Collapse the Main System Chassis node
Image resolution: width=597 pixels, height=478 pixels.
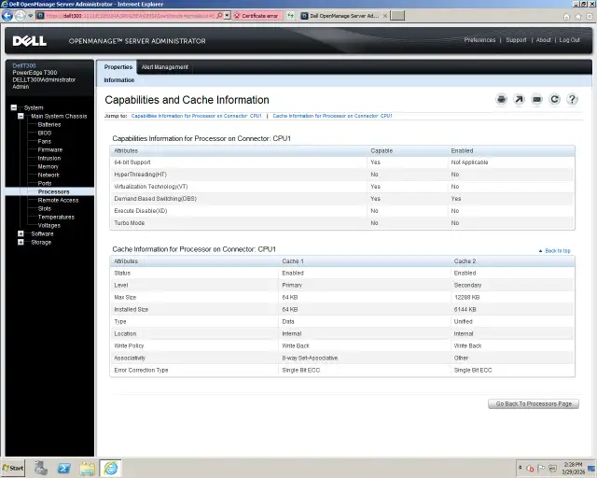(21, 116)
